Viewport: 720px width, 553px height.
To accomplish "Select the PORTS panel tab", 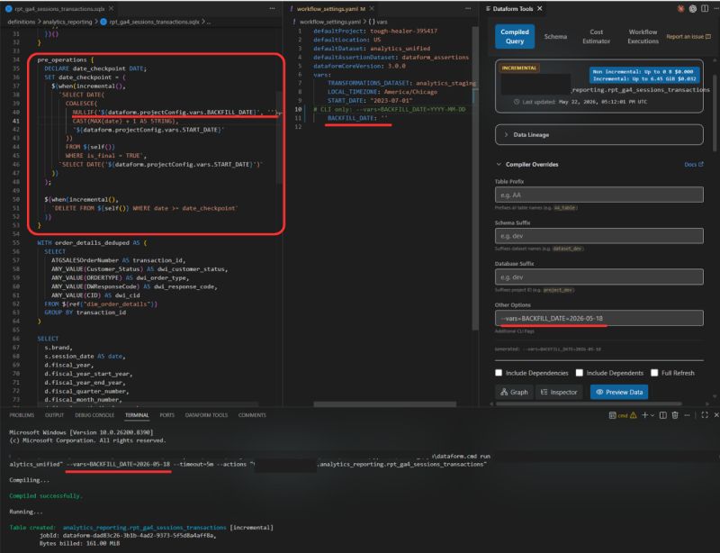I will point(166,415).
